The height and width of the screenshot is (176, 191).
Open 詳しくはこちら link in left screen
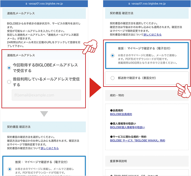pyautogui.click(x=50, y=148)
